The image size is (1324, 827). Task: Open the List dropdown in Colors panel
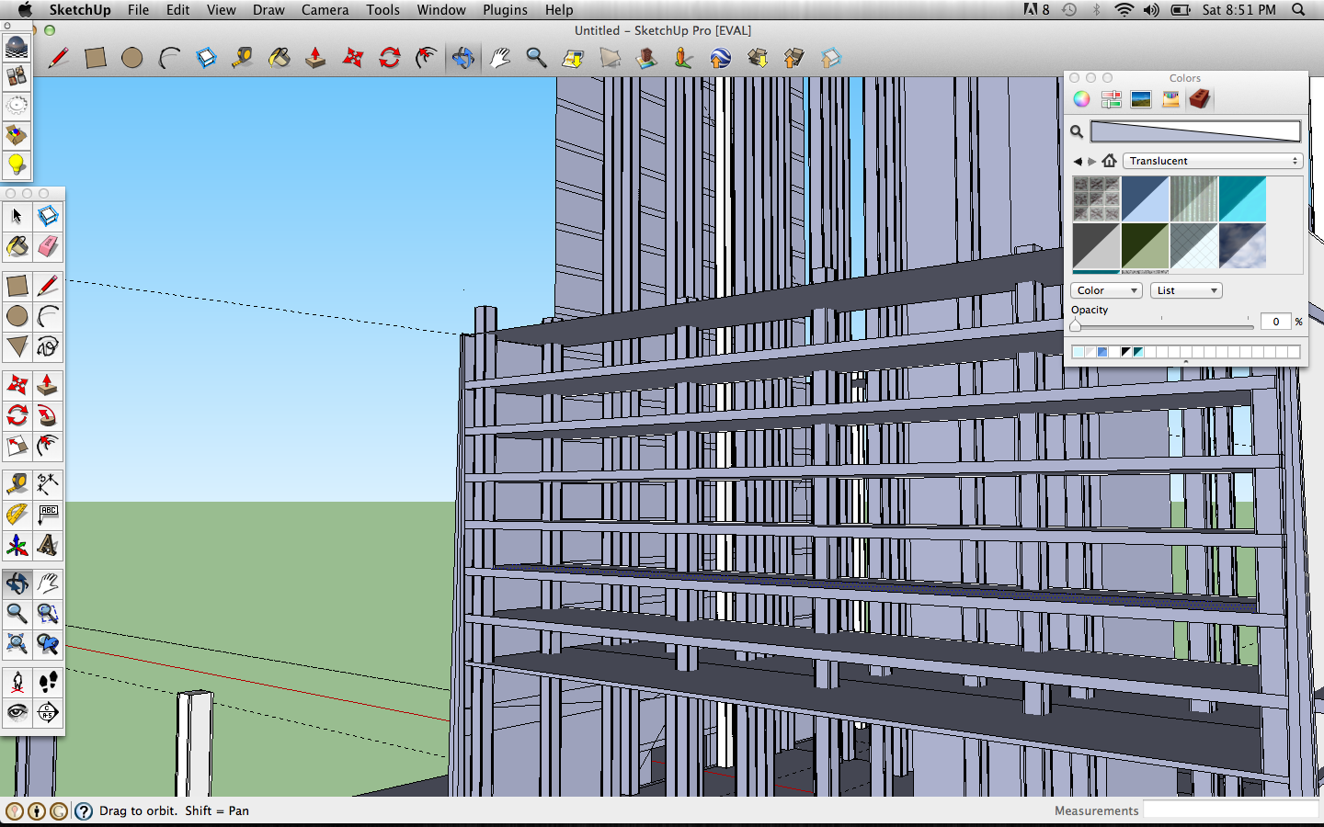[1185, 290]
